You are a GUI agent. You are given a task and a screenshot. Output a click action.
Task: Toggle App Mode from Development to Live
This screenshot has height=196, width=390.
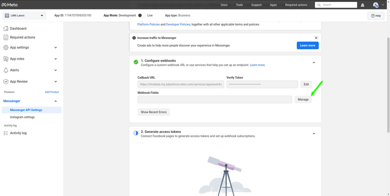coord(142,15)
